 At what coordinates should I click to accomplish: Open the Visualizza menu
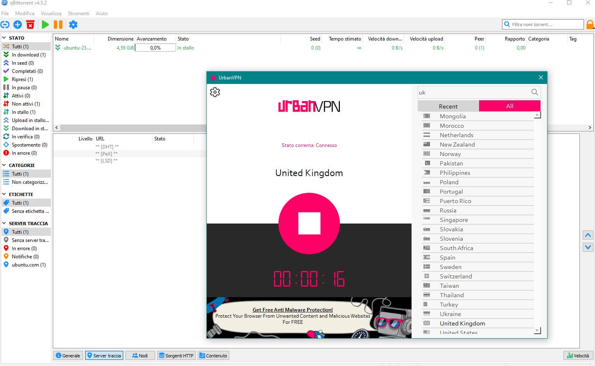[x=51, y=14]
